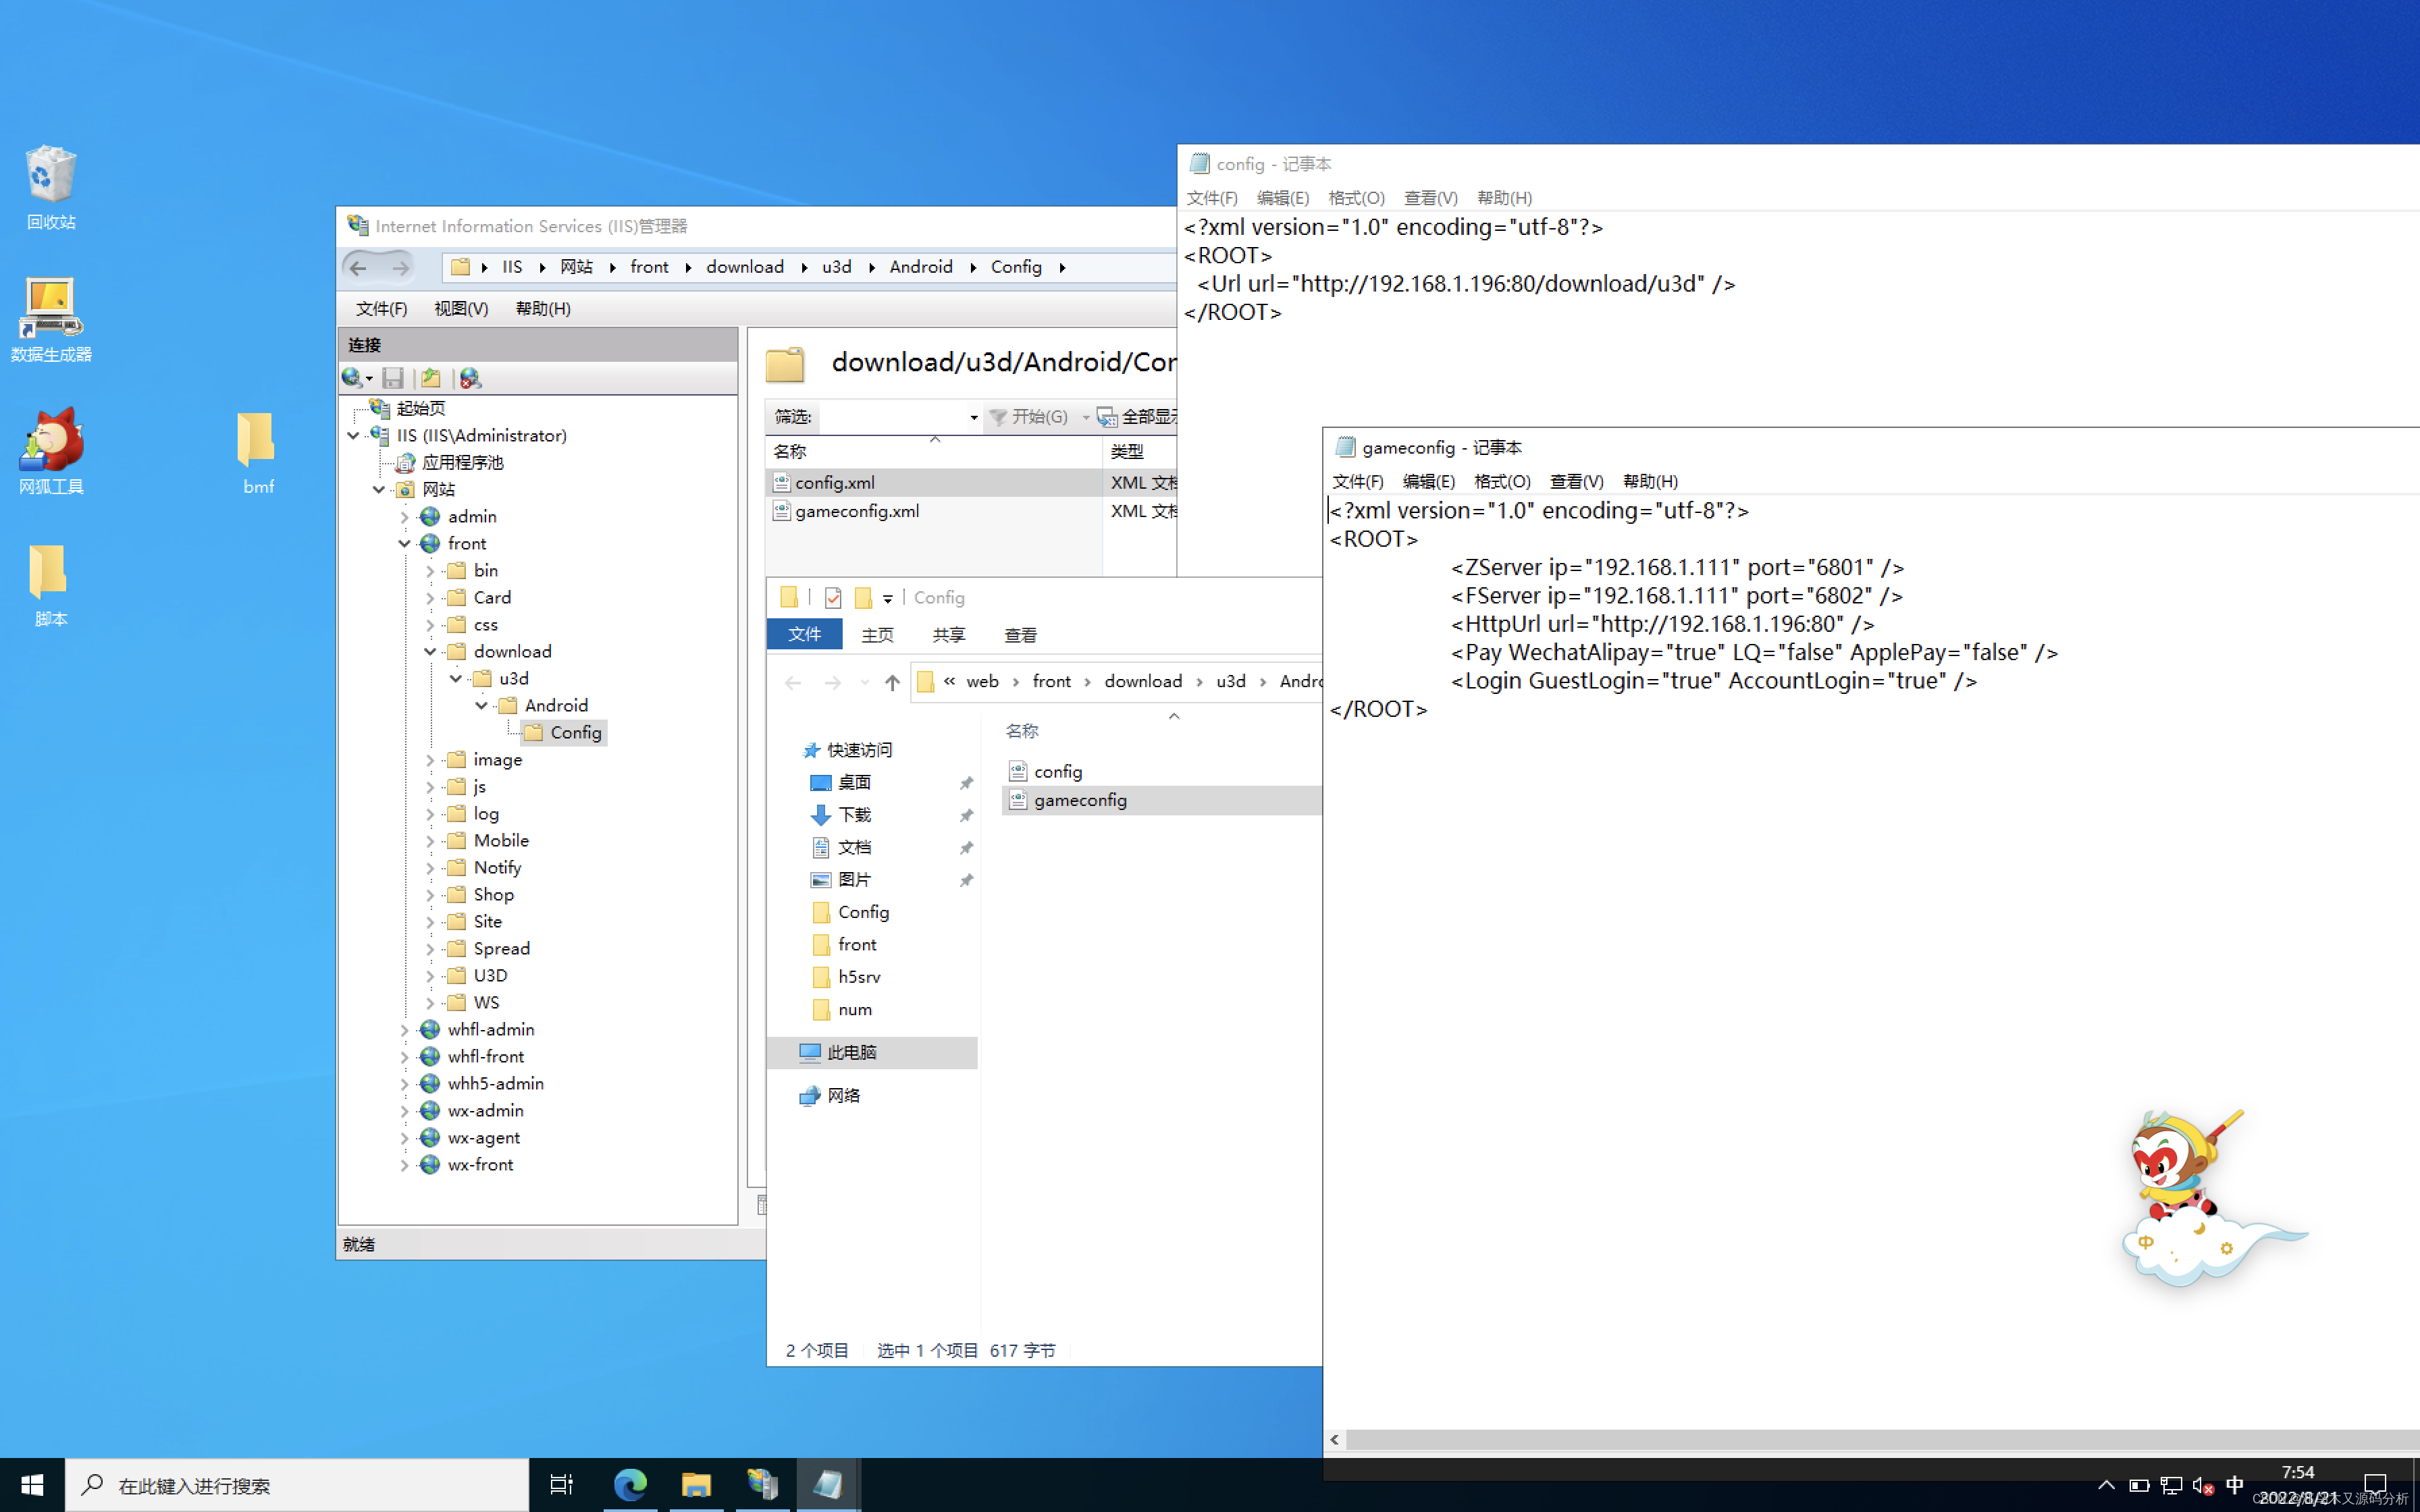This screenshot has width=2420, height=1512.
Task: Click 'download' in IIS breadcrumb path
Action: [x=745, y=267]
